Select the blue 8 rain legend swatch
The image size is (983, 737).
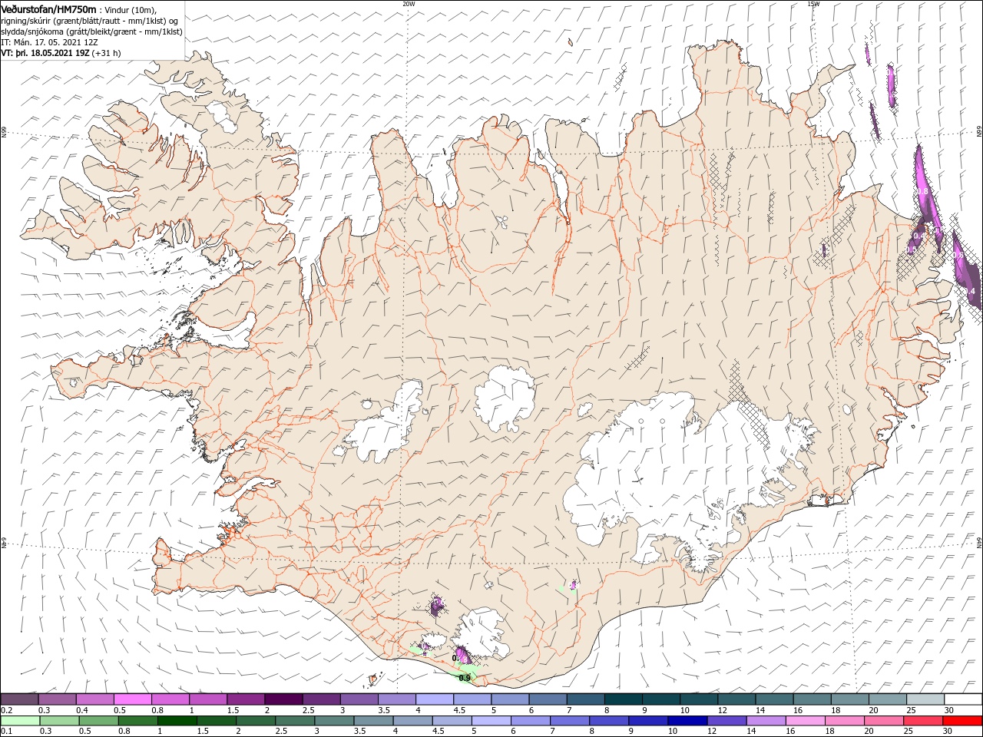pyautogui.click(x=608, y=721)
